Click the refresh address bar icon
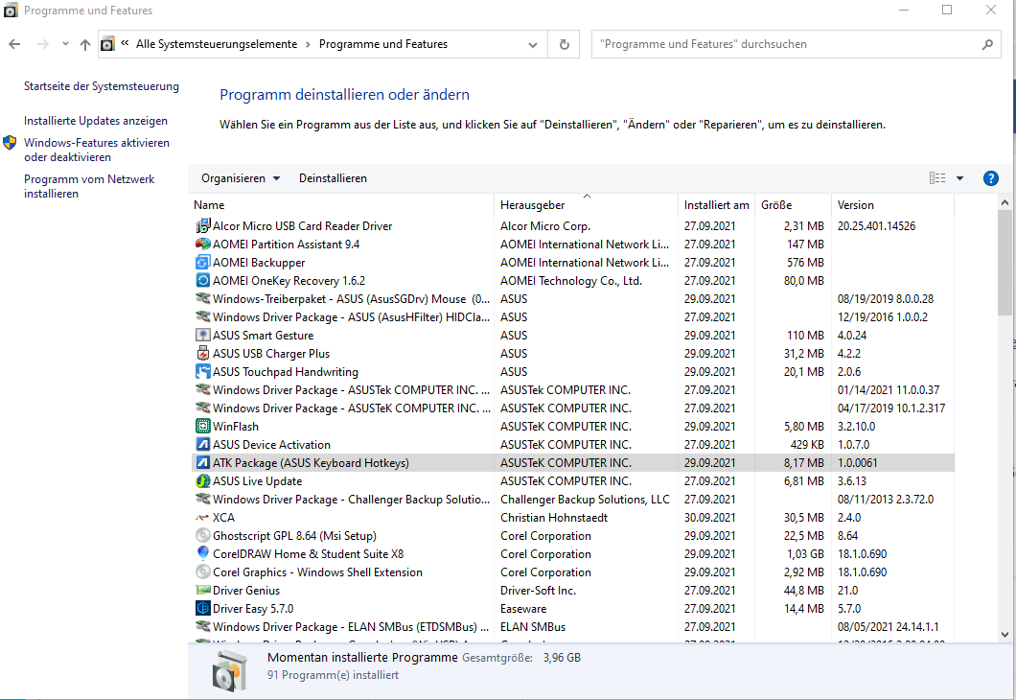Image resolution: width=1016 pixels, height=700 pixels. click(x=565, y=44)
